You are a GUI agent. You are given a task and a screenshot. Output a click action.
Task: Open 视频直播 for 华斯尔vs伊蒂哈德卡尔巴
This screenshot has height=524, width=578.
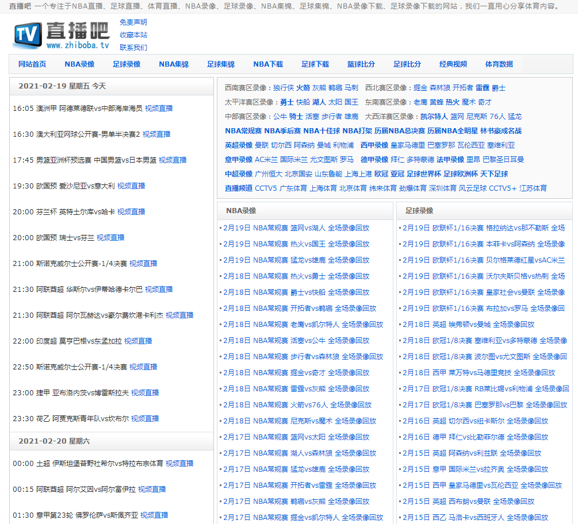point(159,289)
